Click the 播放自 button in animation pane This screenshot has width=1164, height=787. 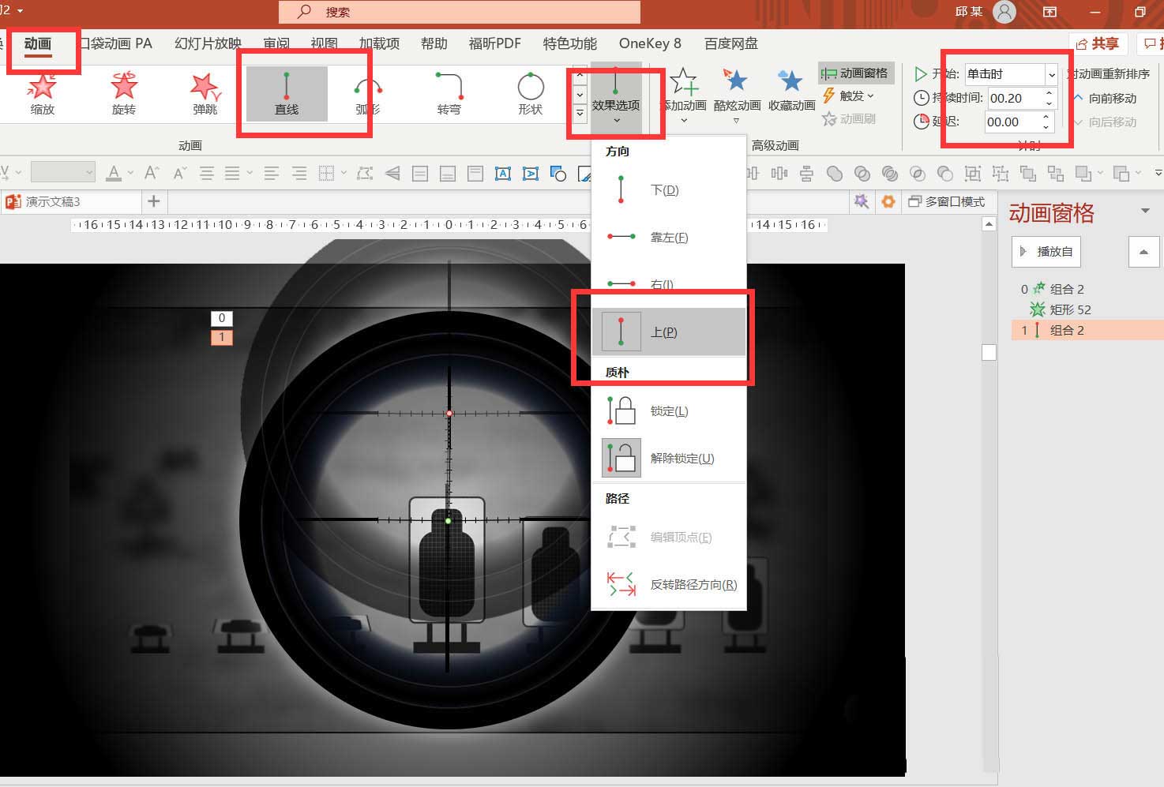1046,251
